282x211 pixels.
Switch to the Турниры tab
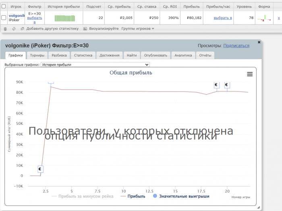click(37, 55)
